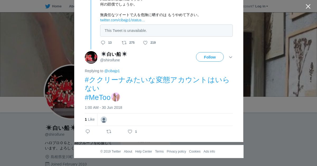This screenshot has width=317, height=166.
Task: View the user avatar who liked the tweet
Action: pos(104,120)
